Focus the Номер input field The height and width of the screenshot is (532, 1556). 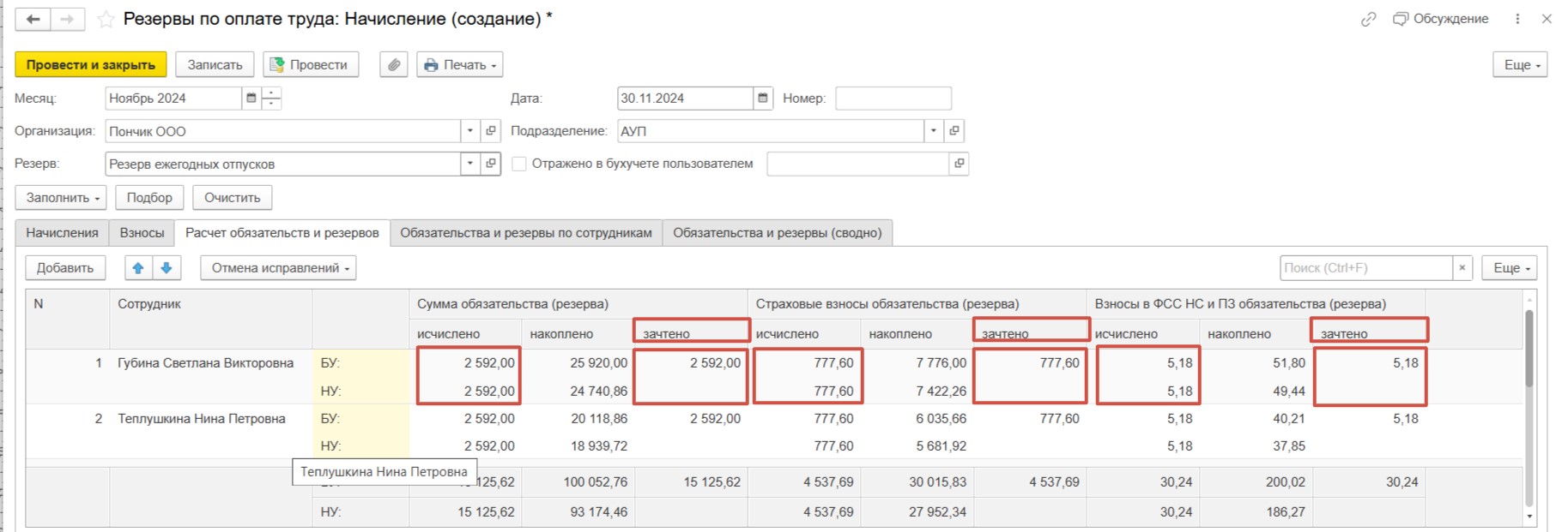[x=893, y=99]
